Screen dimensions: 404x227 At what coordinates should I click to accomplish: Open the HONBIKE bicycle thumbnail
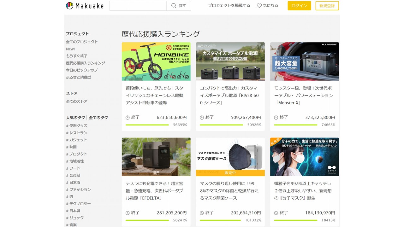pyautogui.click(x=156, y=61)
